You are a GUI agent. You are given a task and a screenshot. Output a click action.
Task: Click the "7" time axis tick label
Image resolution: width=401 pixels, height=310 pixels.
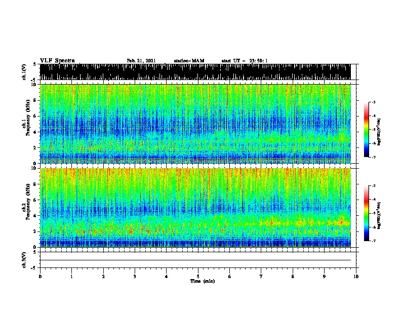(261, 277)
